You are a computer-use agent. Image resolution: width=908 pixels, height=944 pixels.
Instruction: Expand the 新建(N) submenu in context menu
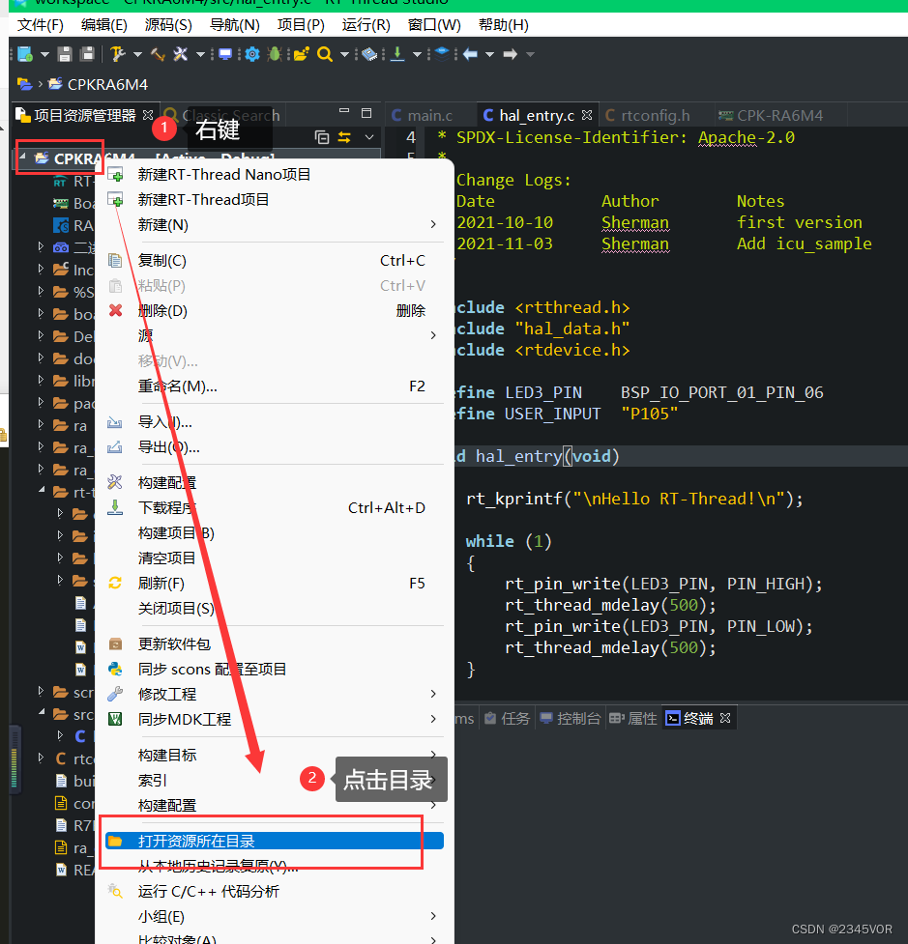pyautogui.click(x=432, y=225)
